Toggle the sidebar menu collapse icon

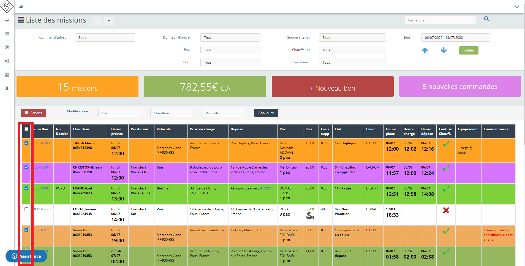pyautogui.click(x=21, y=6)
